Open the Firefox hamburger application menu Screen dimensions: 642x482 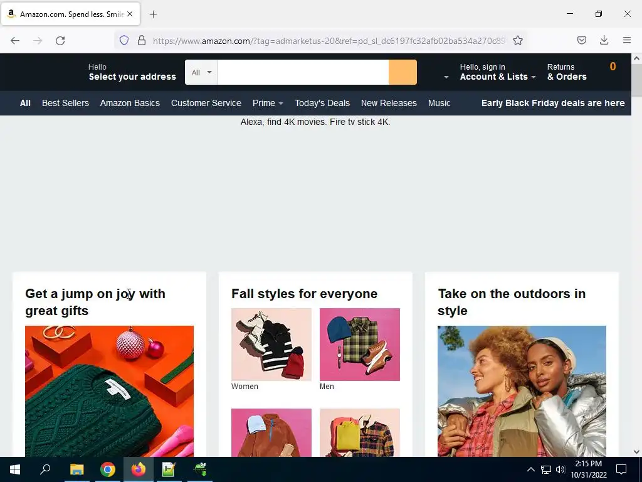[627, 40]
